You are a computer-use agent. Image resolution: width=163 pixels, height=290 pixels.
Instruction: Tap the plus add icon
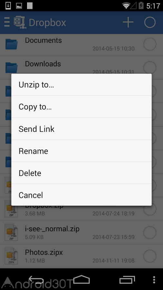click(x=128, y=22)
